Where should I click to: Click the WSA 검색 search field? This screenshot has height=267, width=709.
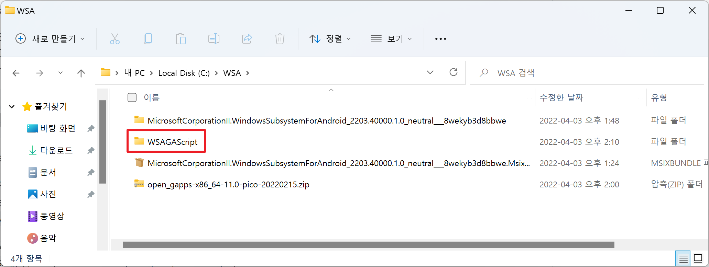coord(587,73)
